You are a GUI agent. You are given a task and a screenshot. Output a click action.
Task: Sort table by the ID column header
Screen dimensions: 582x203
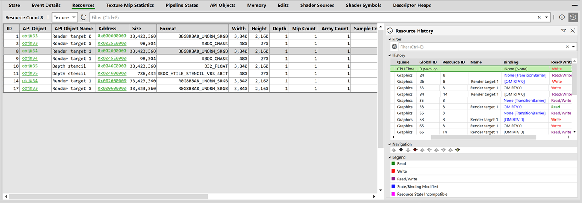coord(11,28)
